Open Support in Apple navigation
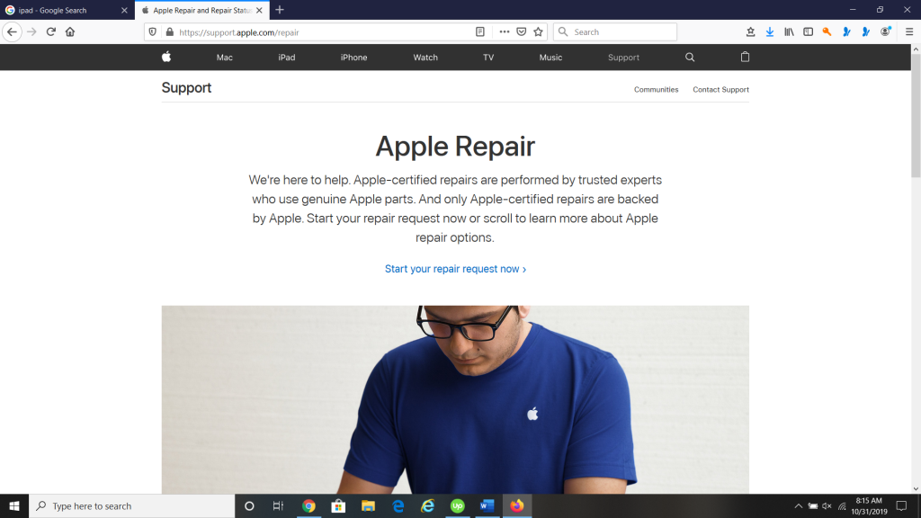The width and height of the screenshot is (921, 518). coord(623,58)
